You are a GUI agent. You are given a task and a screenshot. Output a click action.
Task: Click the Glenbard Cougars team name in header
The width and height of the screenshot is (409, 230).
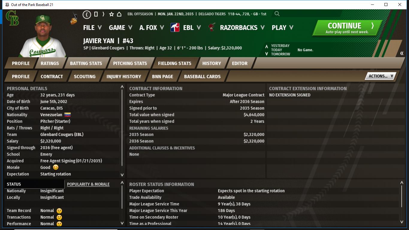point(108,48)
